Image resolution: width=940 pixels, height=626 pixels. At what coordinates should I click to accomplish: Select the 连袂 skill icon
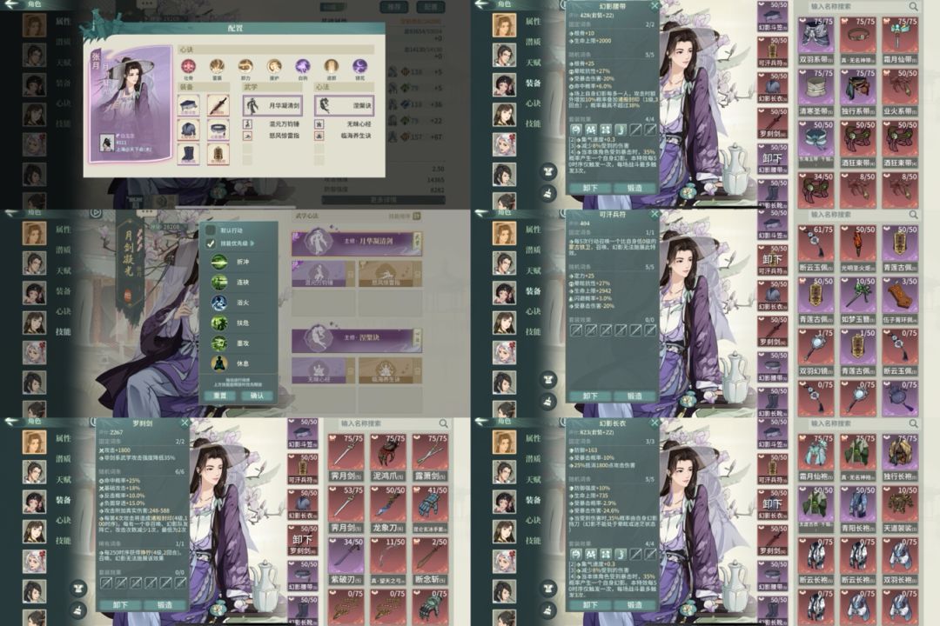(219, 283)
